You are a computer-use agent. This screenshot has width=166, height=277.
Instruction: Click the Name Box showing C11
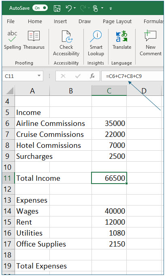coord(19,76)
